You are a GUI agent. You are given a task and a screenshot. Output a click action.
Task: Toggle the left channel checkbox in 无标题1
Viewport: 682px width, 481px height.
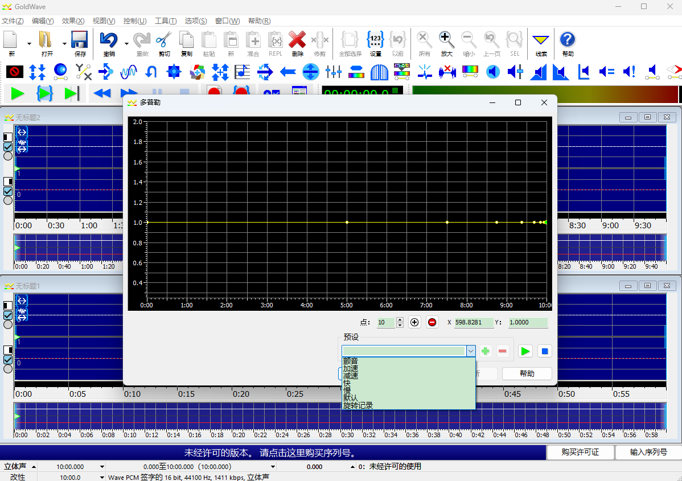coord(8,315)
